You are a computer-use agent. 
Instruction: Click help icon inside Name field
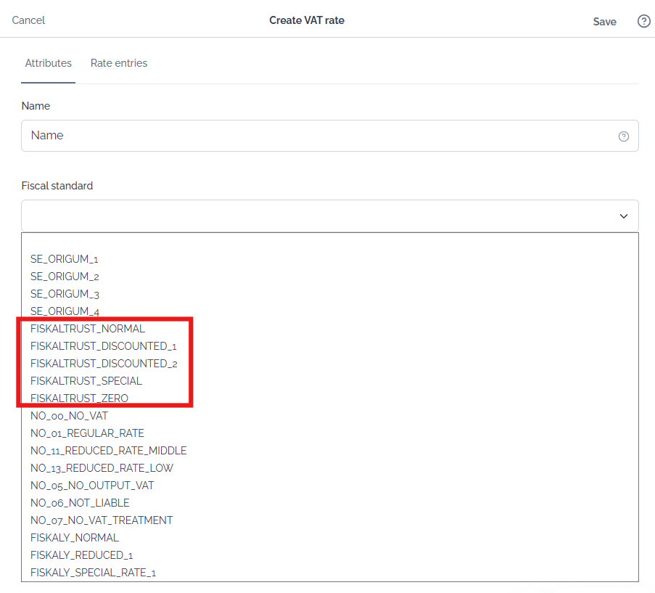coord(623,136)
